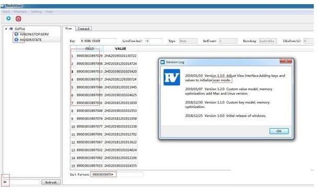This screenshot has width=319, height=190.
Task: Select the GzPlca connection node
Action: [x=20, y=29]
